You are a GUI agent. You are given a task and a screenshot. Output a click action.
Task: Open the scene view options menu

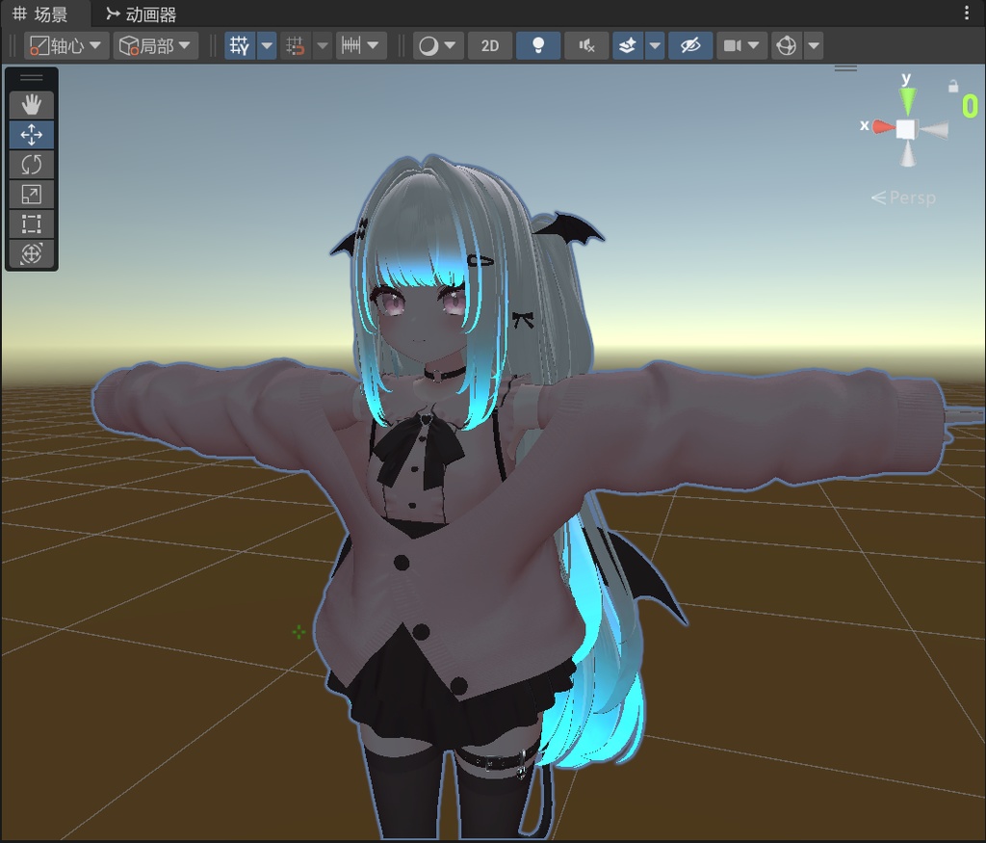pos(968,11)
